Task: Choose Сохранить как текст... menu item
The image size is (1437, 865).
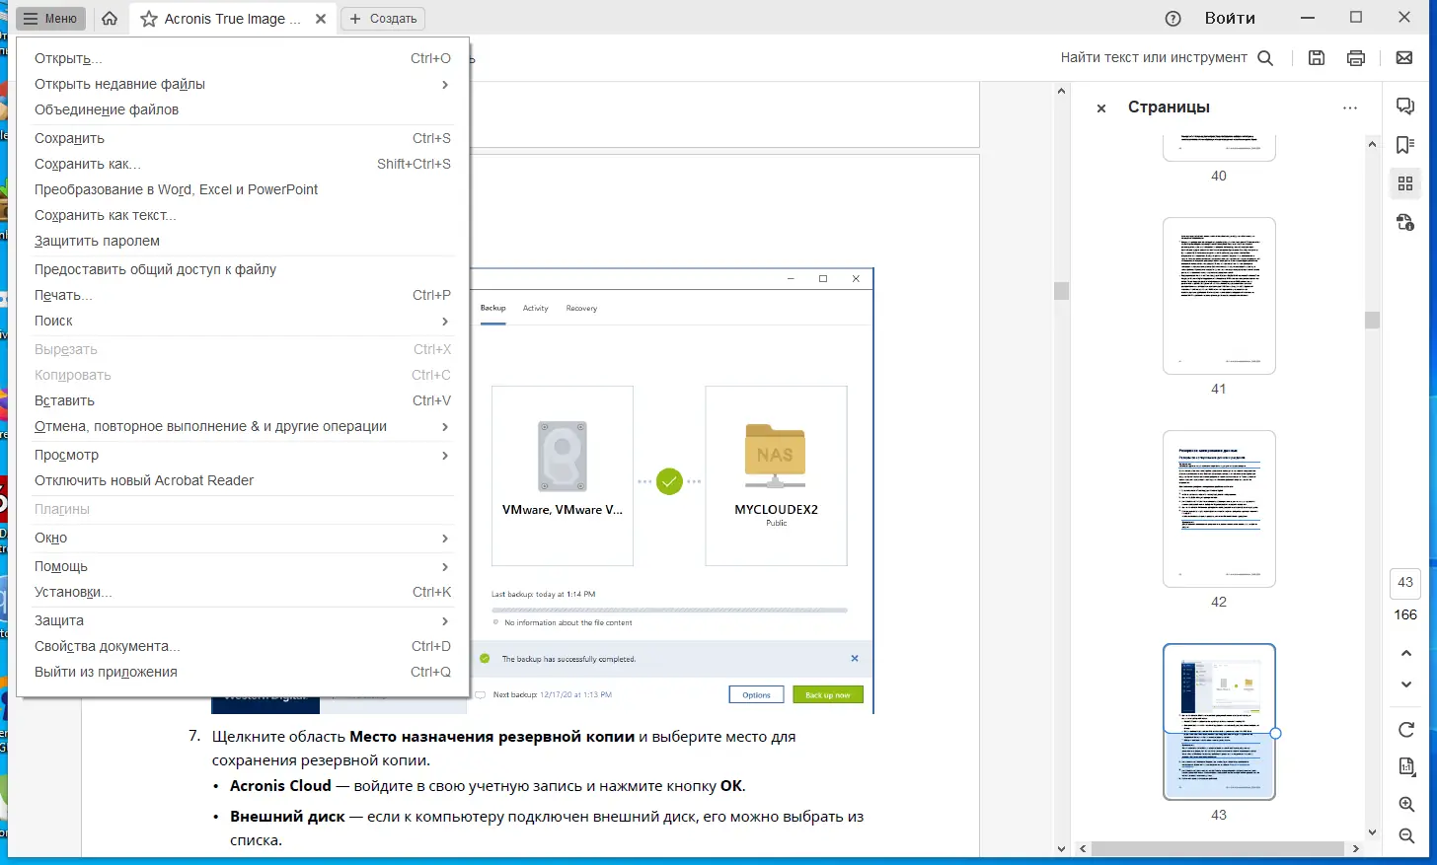Action: pyautogui.click(x=243, y=215)
